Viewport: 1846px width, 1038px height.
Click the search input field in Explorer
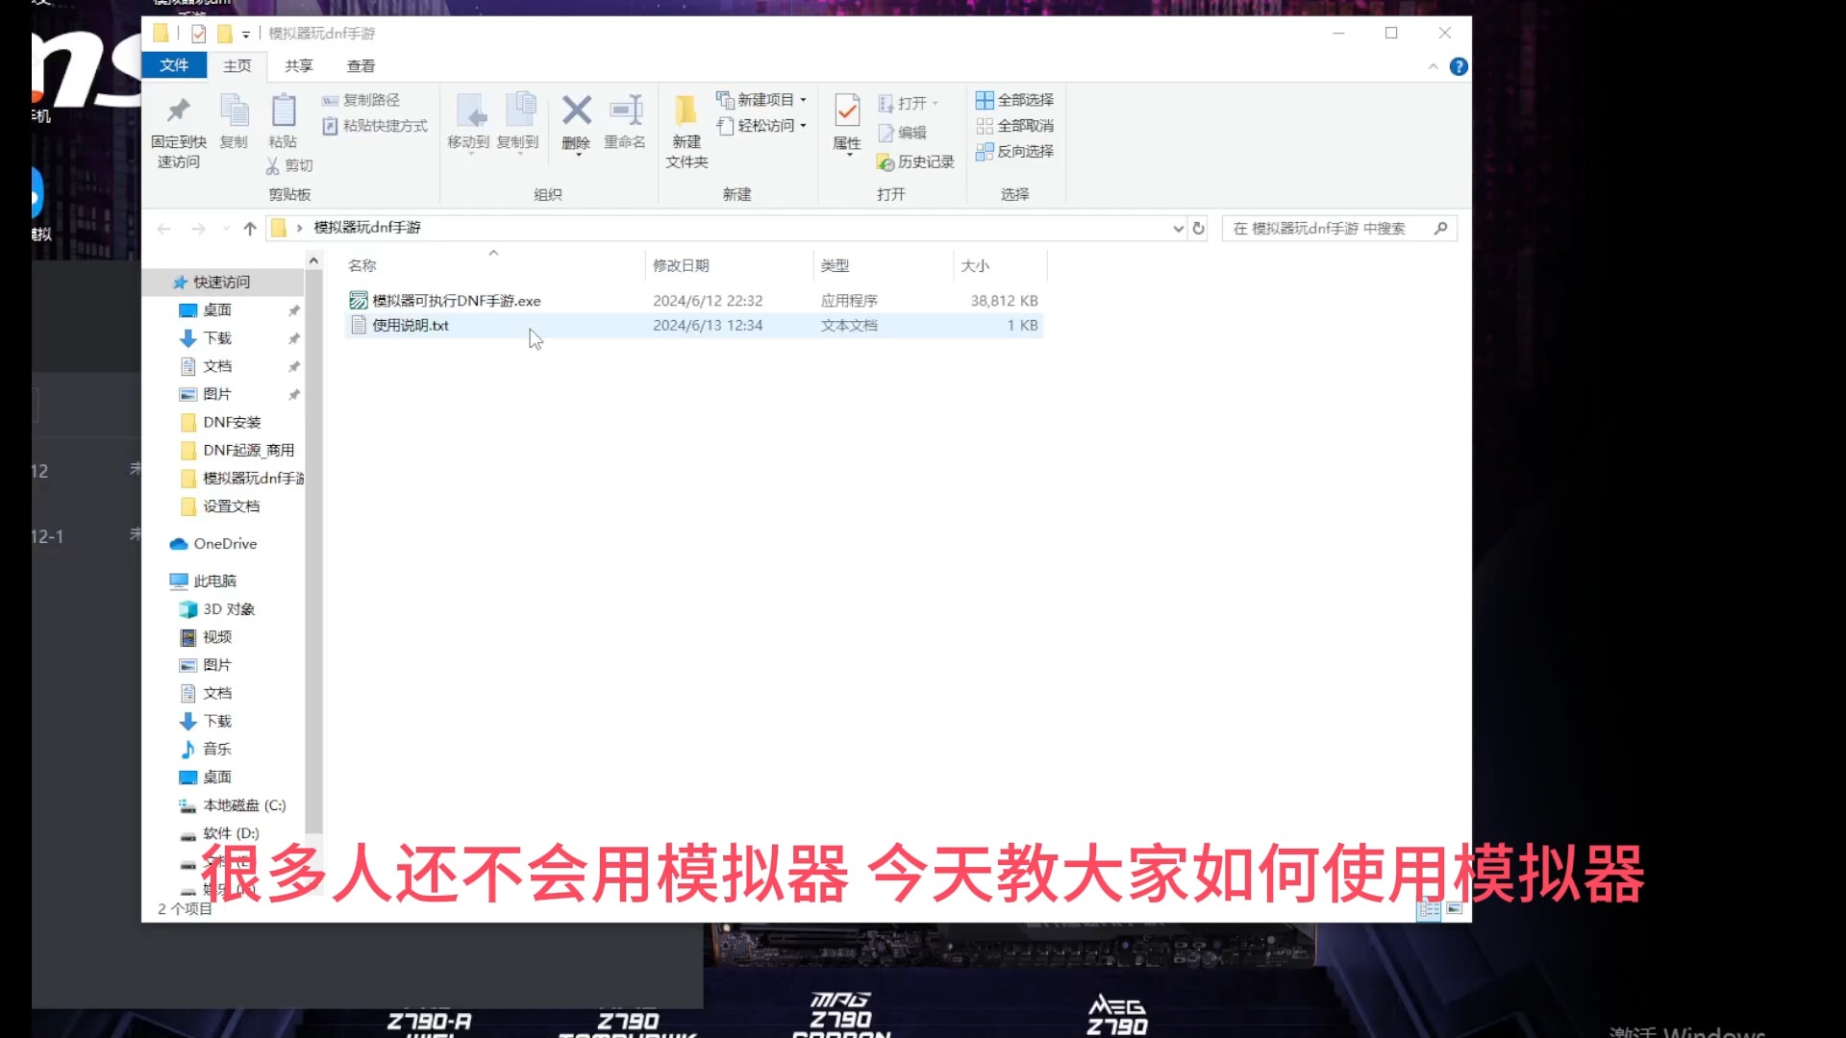coord(1337,227)
